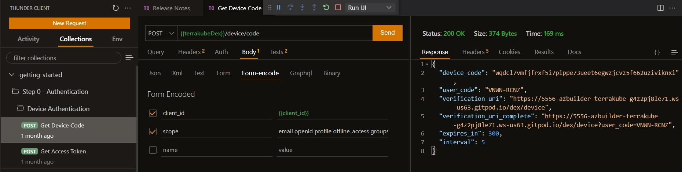Image resolution: width=682 pixels, height=172 pixels.
Task: Create a New Request
Action: pyautogui.click(x=69, y=23)
